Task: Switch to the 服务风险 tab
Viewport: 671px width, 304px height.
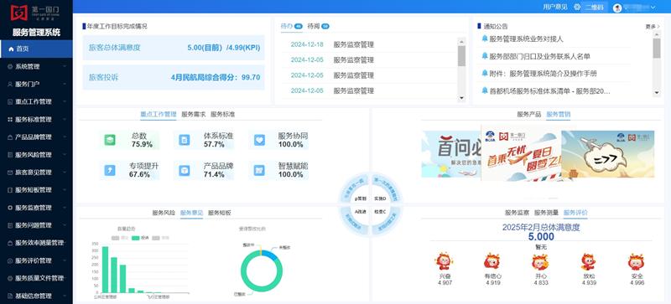Action: pyautogui.click(x=164, y=213)
